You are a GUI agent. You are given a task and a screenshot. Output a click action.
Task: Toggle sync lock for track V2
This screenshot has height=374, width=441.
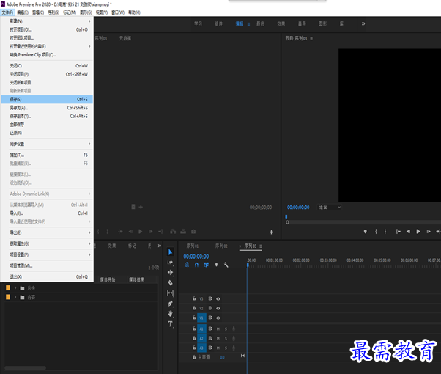210,308
